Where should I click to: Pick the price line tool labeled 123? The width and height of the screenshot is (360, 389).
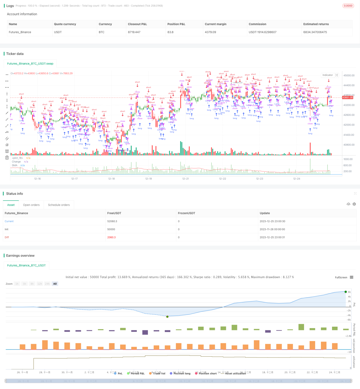[7, 132]
